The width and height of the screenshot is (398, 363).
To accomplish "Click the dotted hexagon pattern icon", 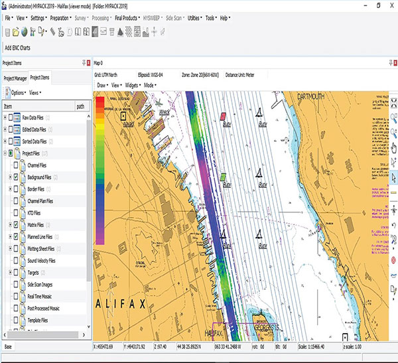I will tap(129, 32).
